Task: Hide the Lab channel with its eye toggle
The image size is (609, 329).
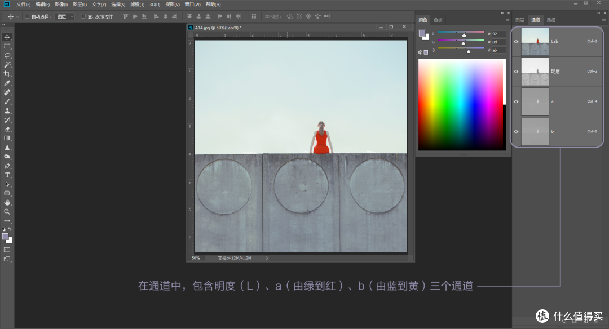Action: [x=516, y=41]
